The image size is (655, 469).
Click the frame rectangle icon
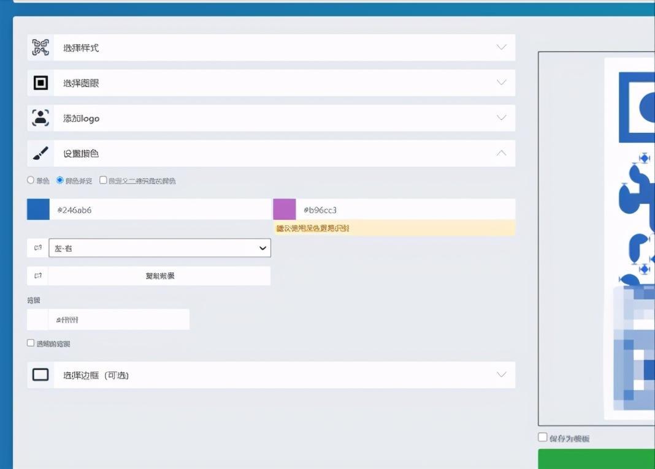click(40, 375)
